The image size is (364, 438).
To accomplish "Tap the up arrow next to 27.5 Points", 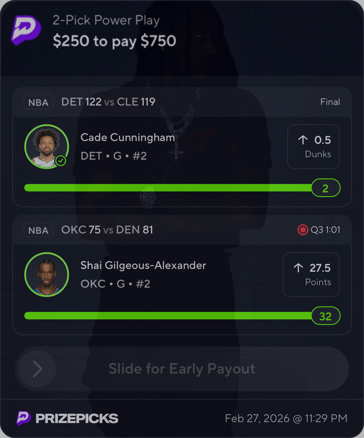I will click(x=298, y=268).
